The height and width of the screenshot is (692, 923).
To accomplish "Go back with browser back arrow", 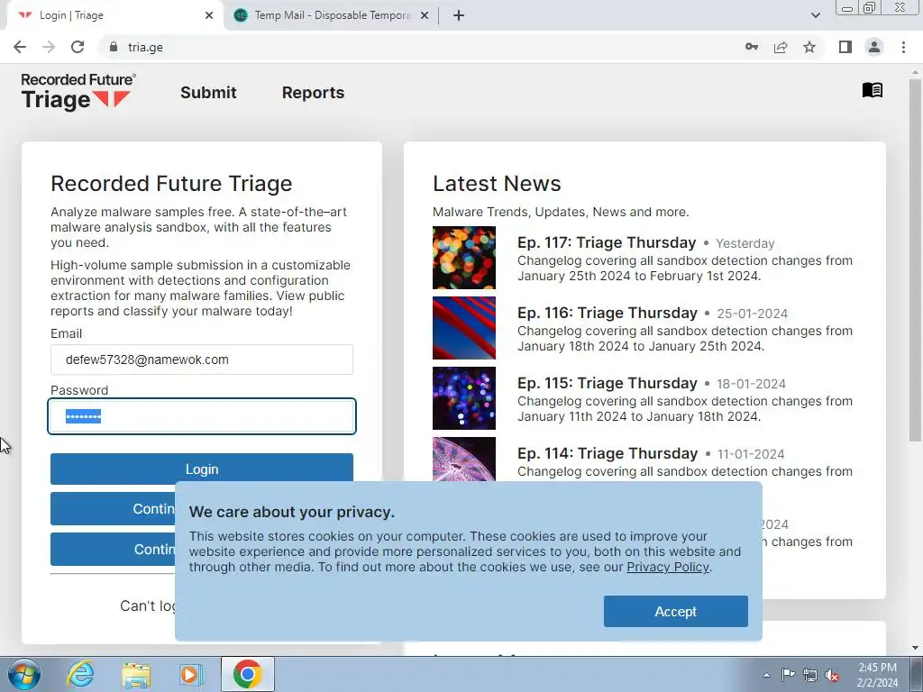I will click(20, 47).
